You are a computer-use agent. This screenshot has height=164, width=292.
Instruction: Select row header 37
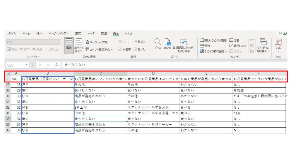(x=8, y=130)
